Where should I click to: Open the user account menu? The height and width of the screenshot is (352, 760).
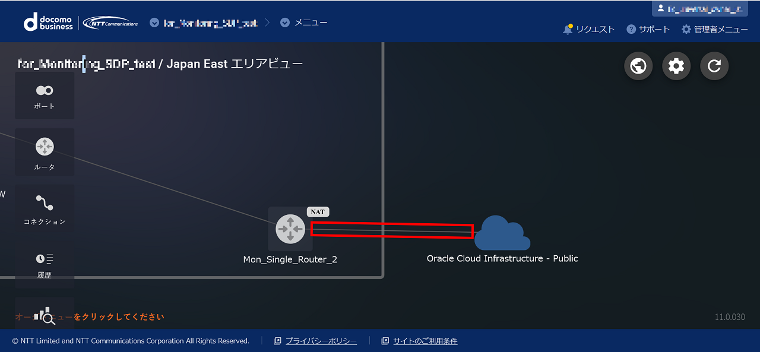(699, 8)
